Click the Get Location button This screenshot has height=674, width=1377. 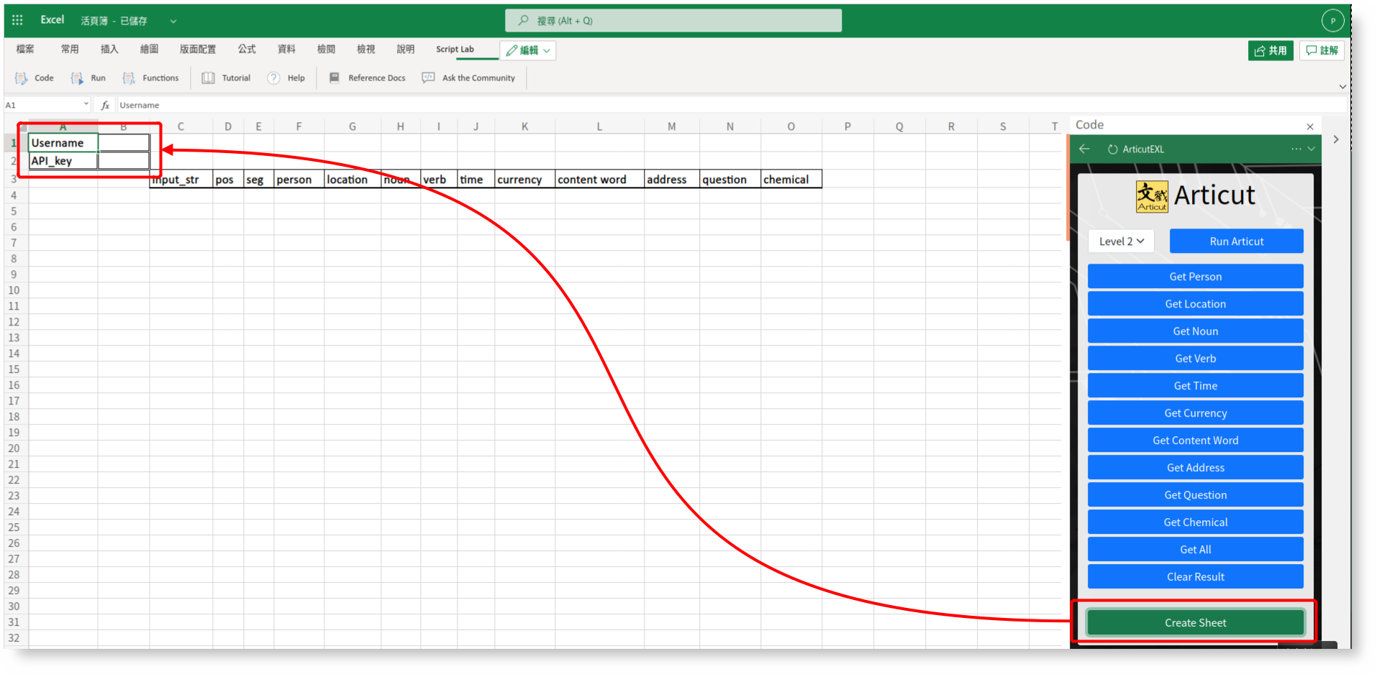(x=1195, y=304)
